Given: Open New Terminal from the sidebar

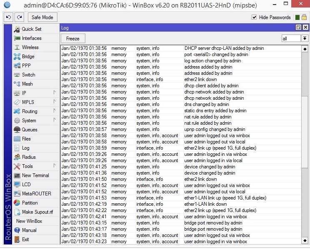Looking at the screenshot, I should [35, 175].
